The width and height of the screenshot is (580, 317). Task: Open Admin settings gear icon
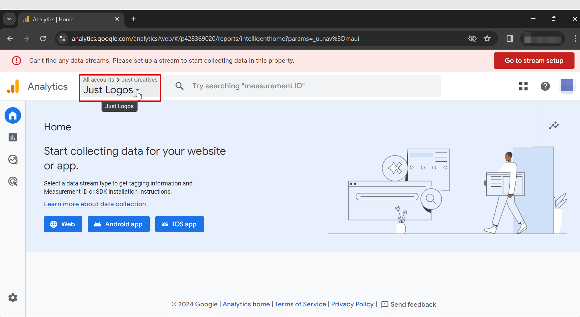click(13, 298)
